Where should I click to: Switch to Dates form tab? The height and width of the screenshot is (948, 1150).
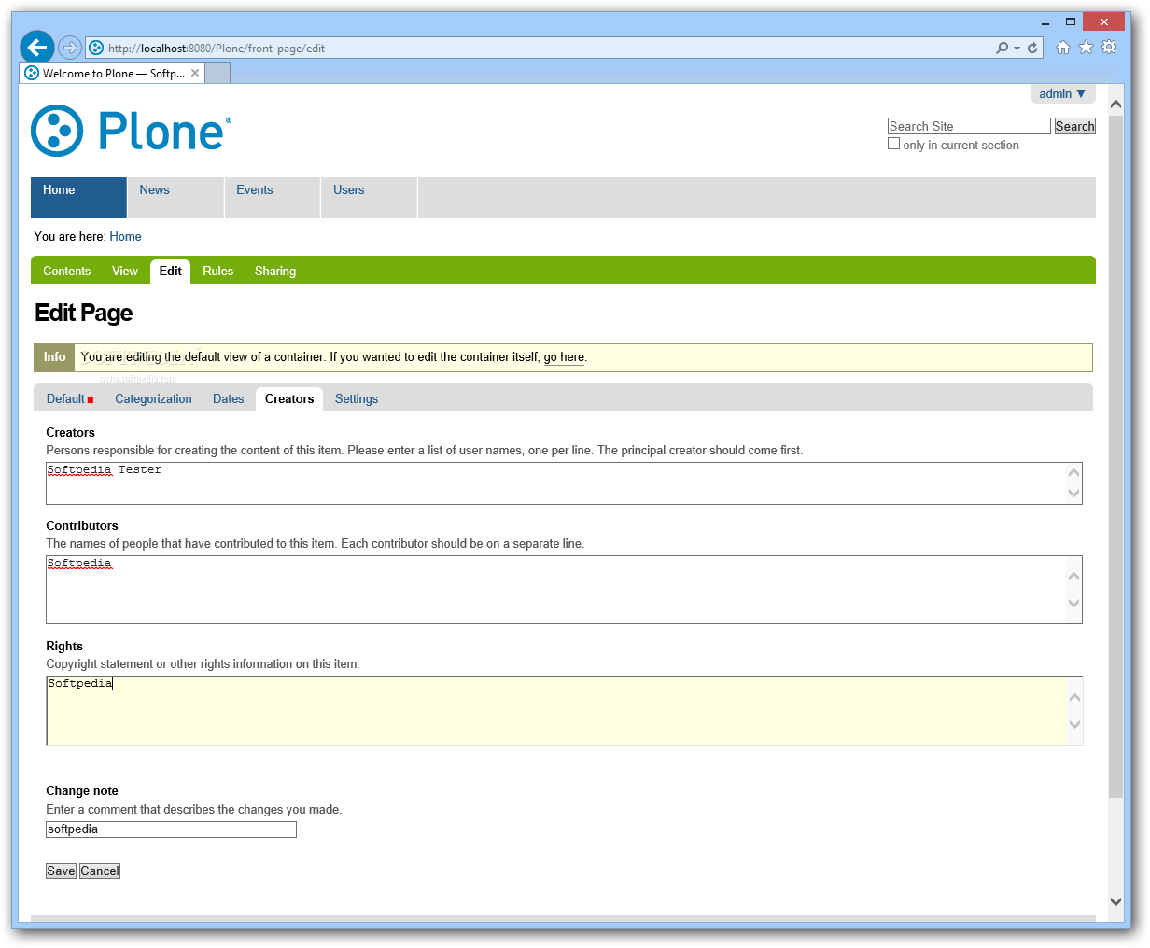pyautogui.click(x=228, y=398)
